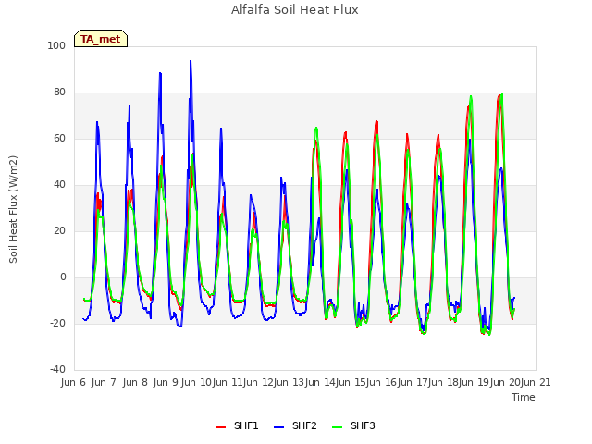
Task: Click the -40 y-axis tick label
Action: pos(57,370)
